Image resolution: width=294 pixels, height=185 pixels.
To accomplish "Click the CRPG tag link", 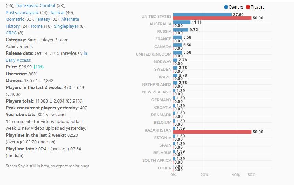I will (x=12, y=33).
